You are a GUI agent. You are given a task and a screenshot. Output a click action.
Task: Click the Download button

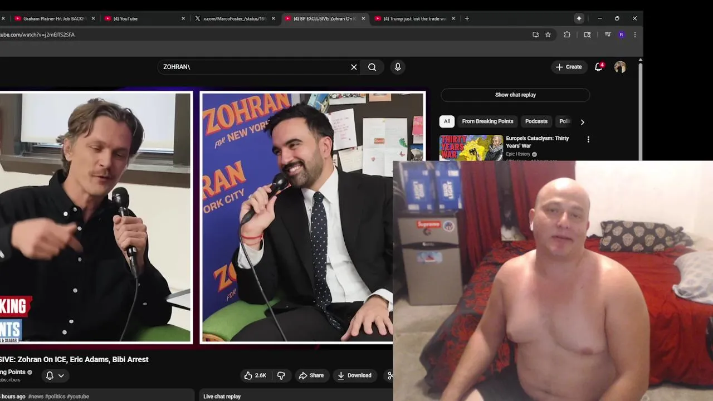[x=354, y=375]
